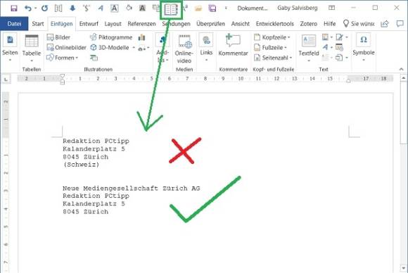Open the 3D-Modelle dropdown arrow
This screenshot has height=273, width=408.
click(x=134, y=48)
